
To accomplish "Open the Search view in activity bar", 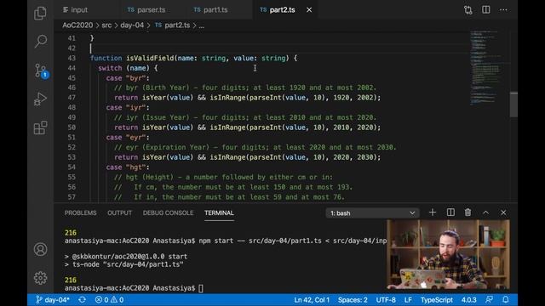I will [40, 41].
